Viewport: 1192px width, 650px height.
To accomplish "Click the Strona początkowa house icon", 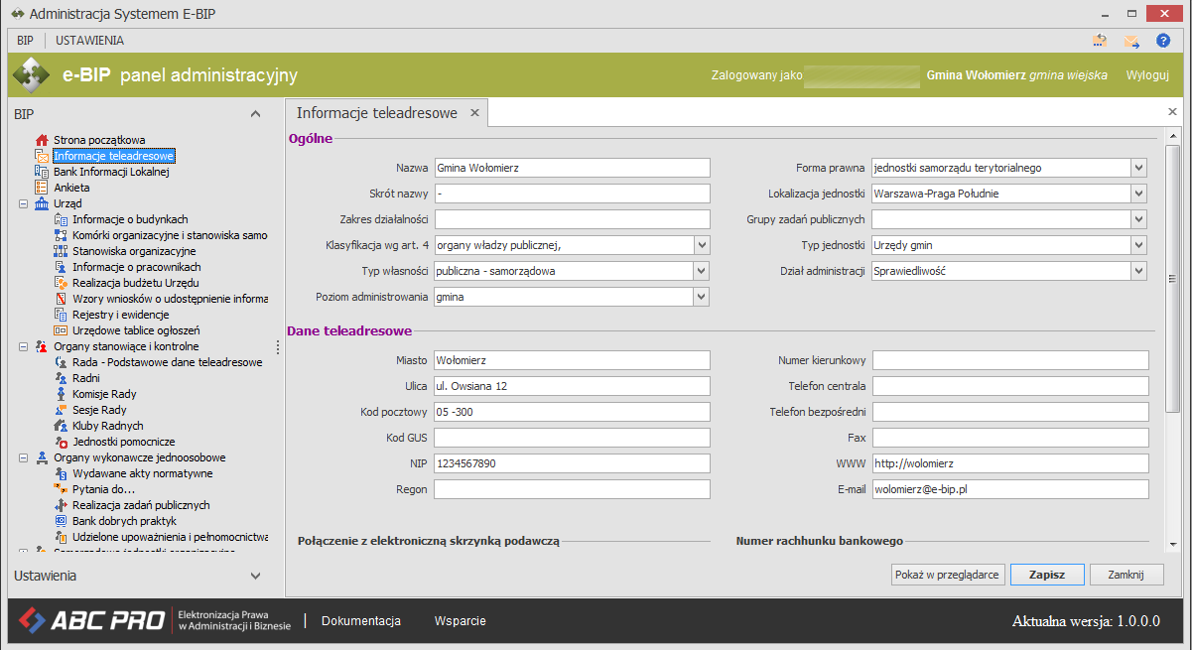I will point(42,140).
